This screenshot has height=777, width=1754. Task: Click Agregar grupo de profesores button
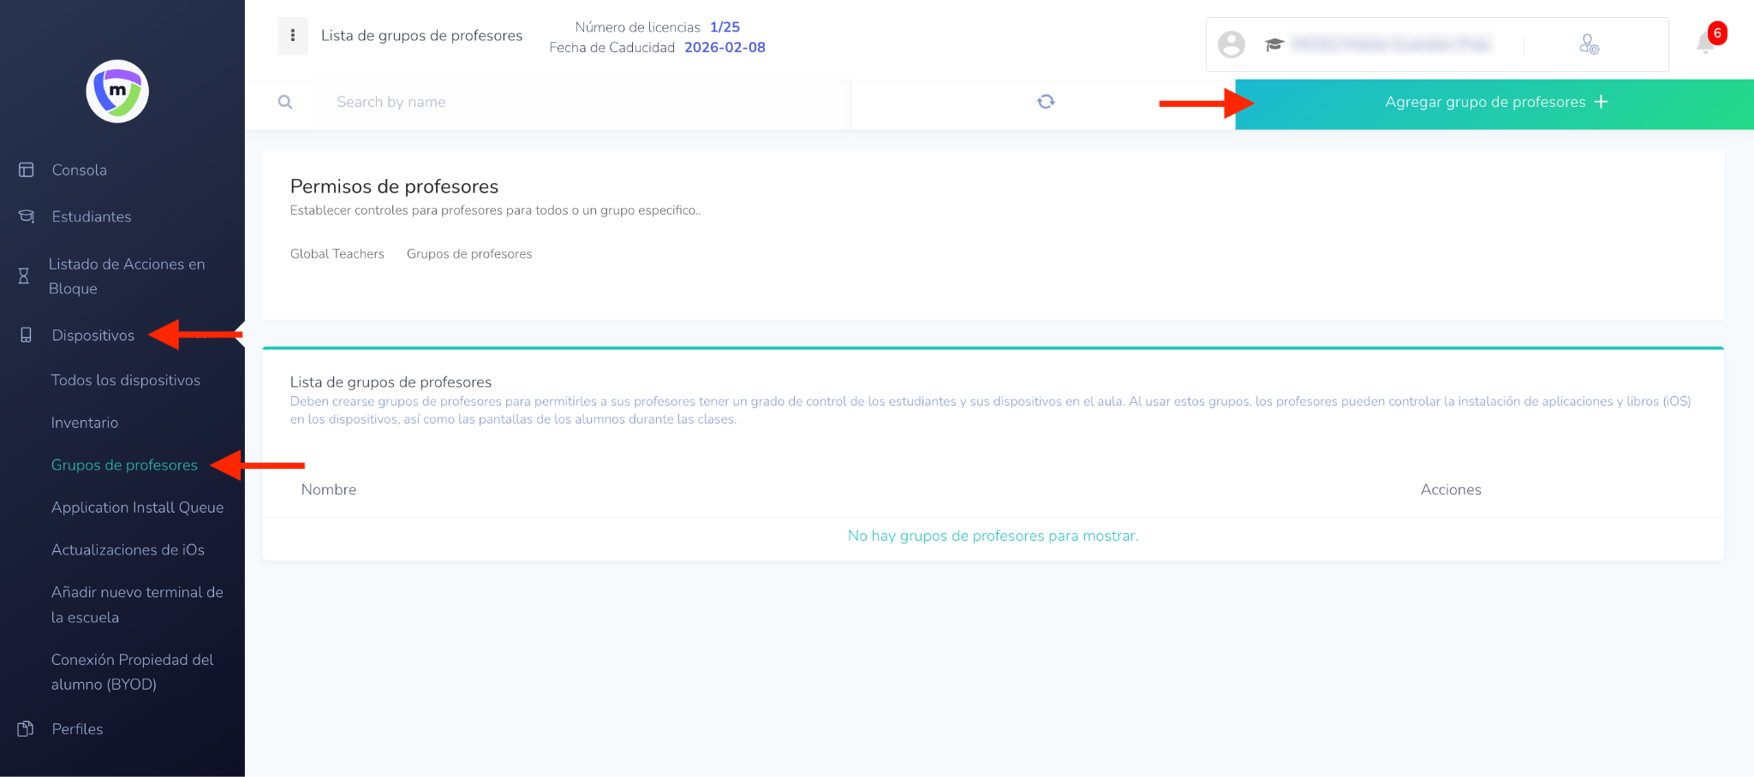click(1494, 103)
